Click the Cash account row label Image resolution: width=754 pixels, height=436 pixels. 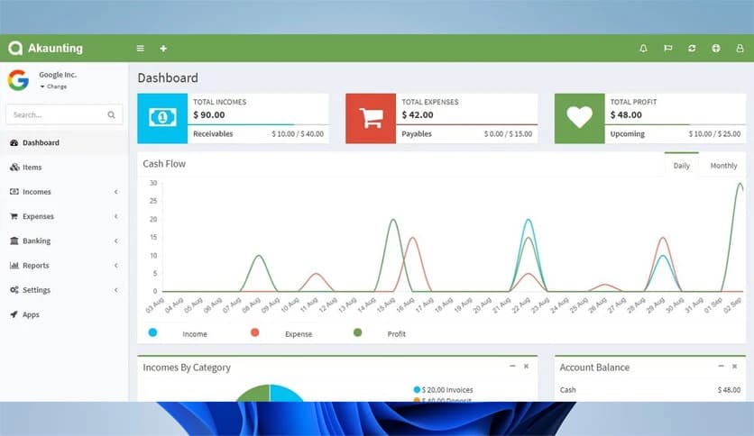568,390
